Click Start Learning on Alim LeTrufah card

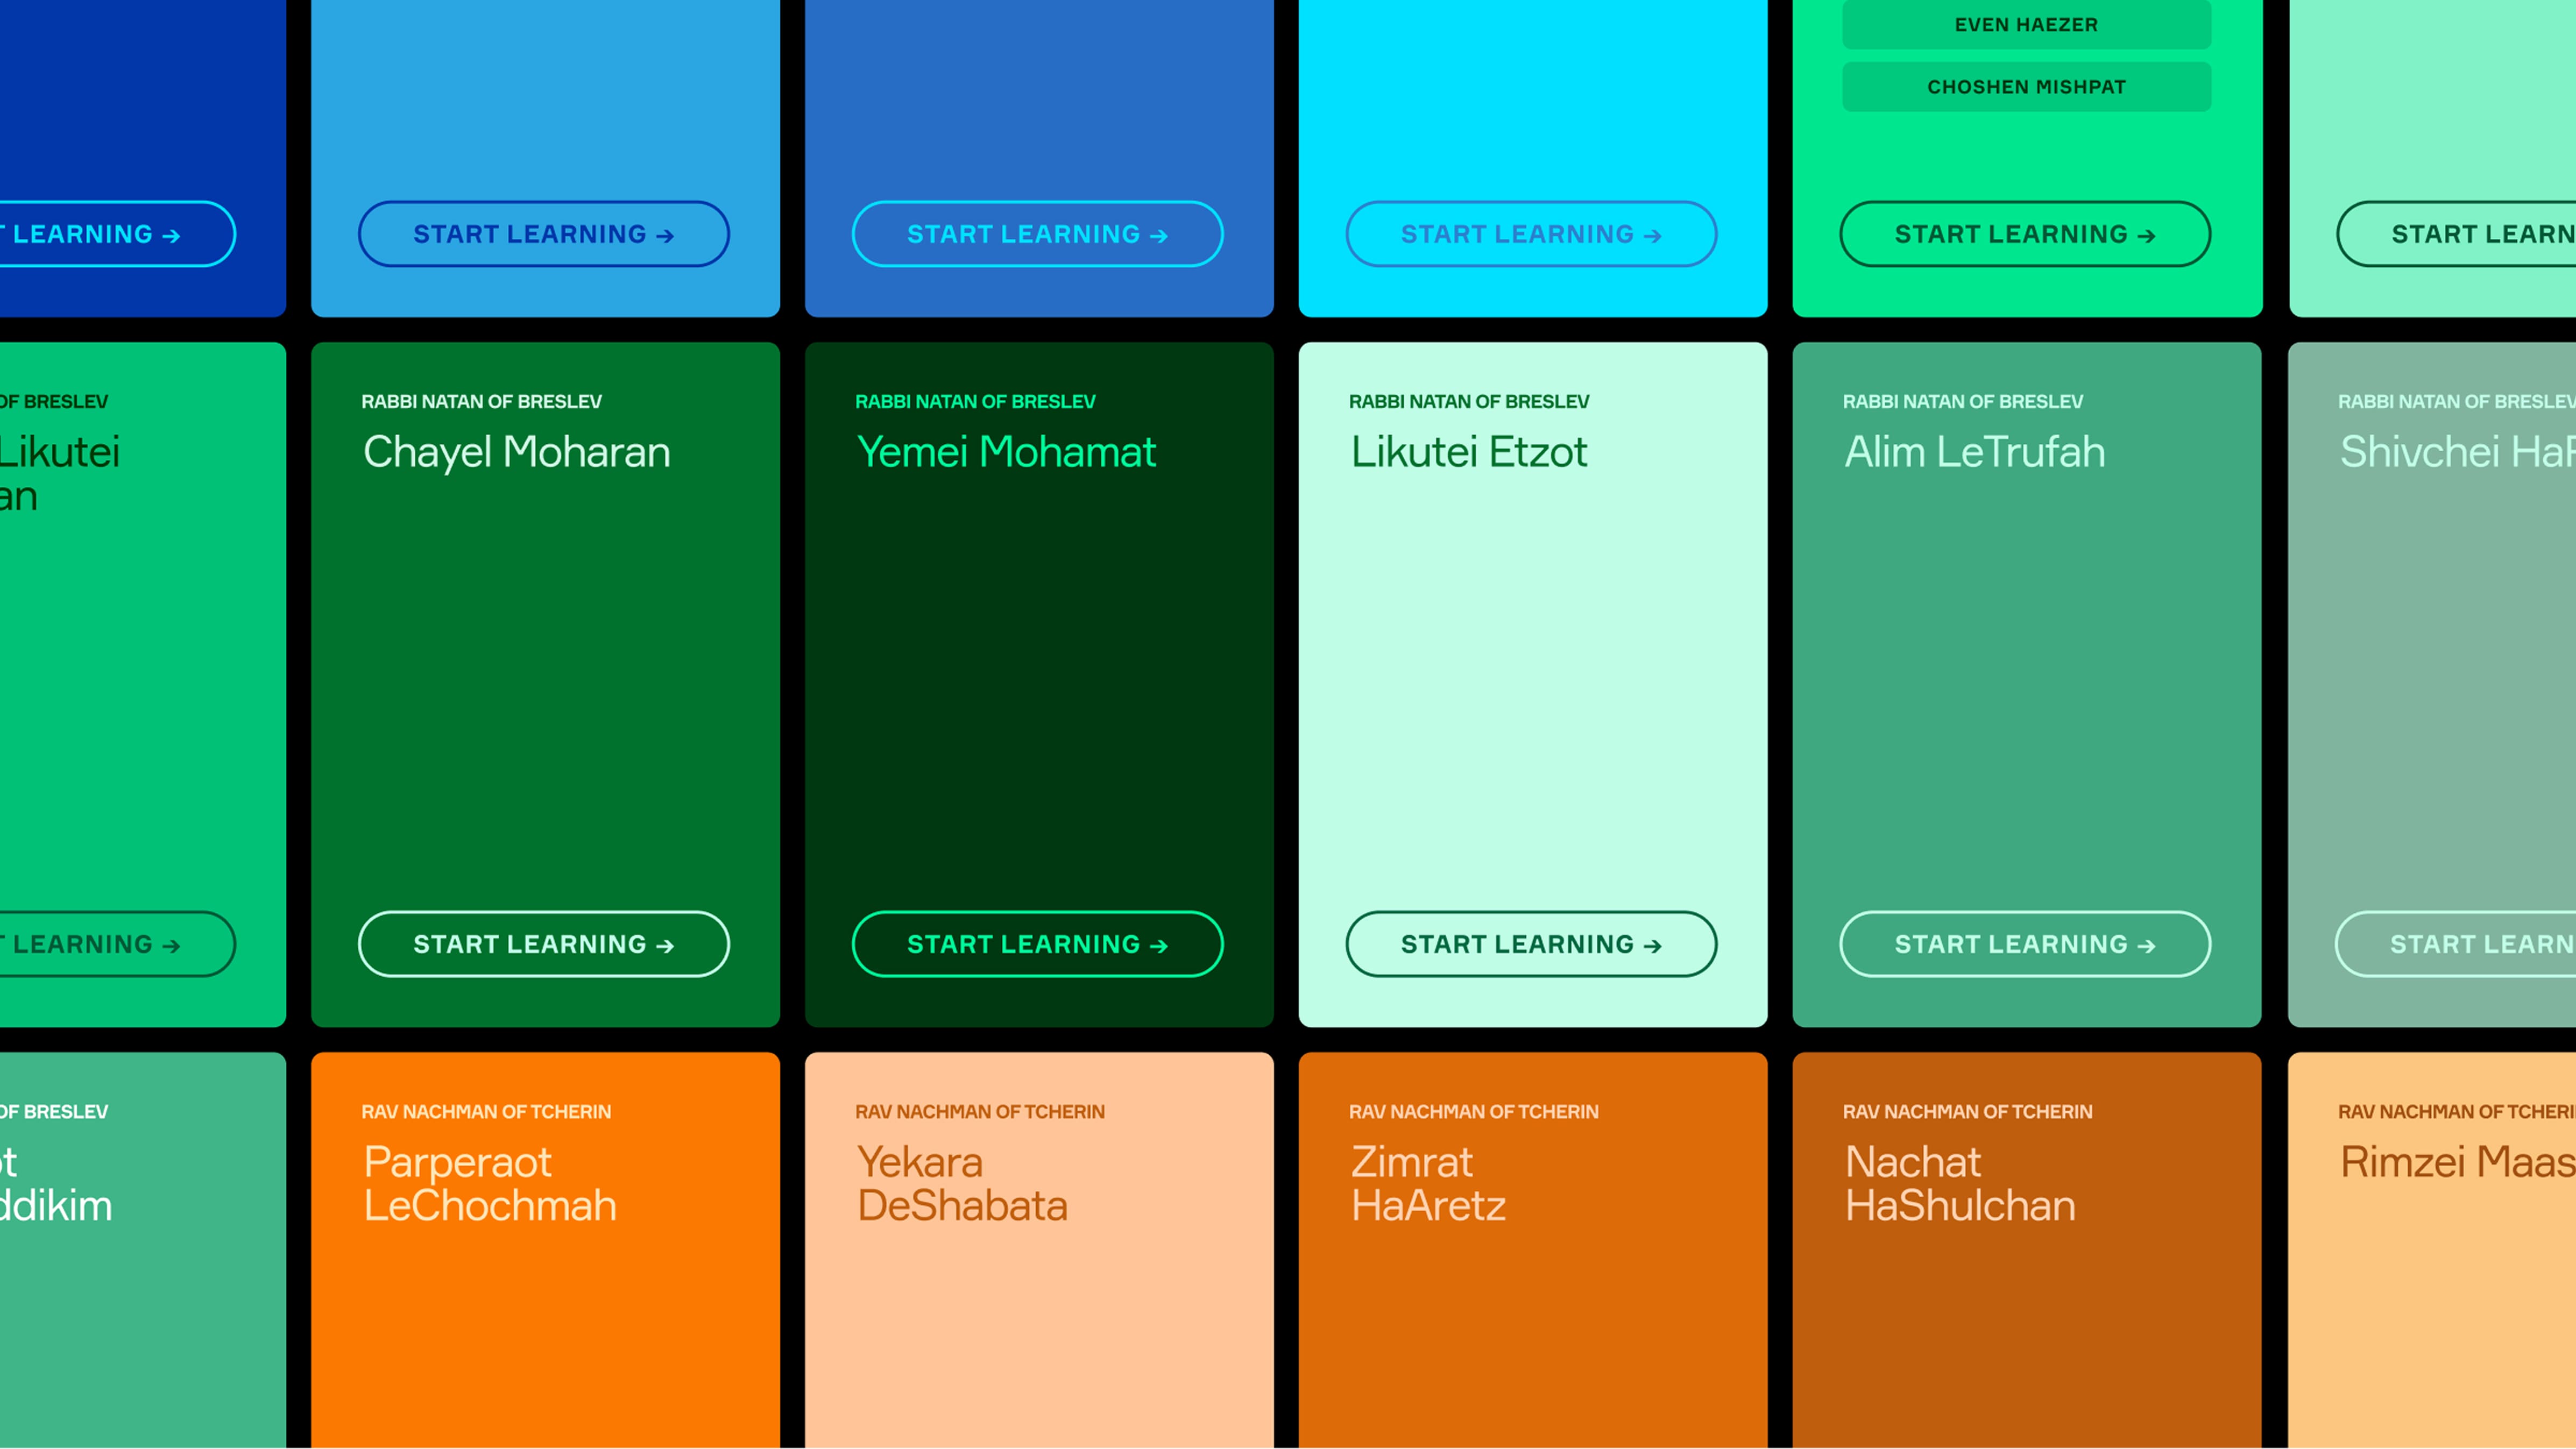point(2024,944)
